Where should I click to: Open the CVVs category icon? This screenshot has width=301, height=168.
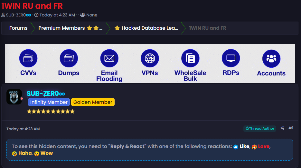(28, 58)
